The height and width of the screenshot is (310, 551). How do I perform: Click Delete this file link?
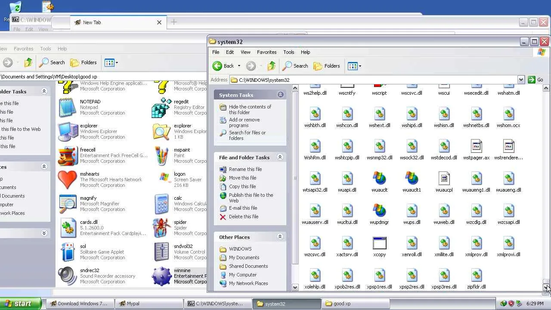pyautogui.click(x=244, y=217)
